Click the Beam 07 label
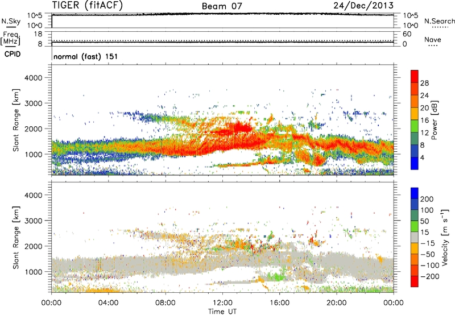The image size is (455, 315). [222, 6]
